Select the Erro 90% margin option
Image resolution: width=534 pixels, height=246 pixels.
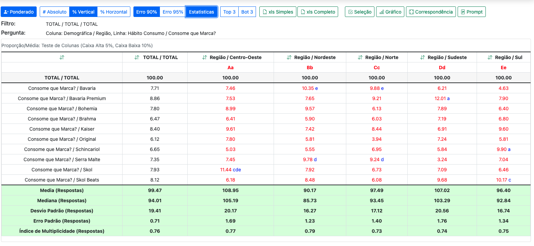(x=147, y=12)
